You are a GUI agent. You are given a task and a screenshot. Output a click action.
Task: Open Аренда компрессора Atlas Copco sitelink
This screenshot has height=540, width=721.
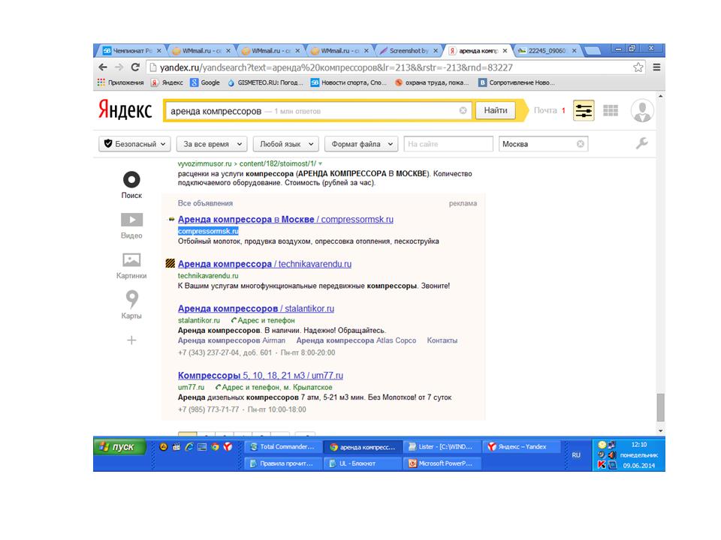click(x=356, y=340)
